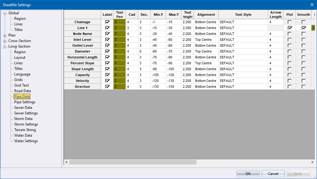The height and width of the screenshot is (179, 317).
Task: Close the Sheetfile Settings dialog
Action: coord(312,5)
